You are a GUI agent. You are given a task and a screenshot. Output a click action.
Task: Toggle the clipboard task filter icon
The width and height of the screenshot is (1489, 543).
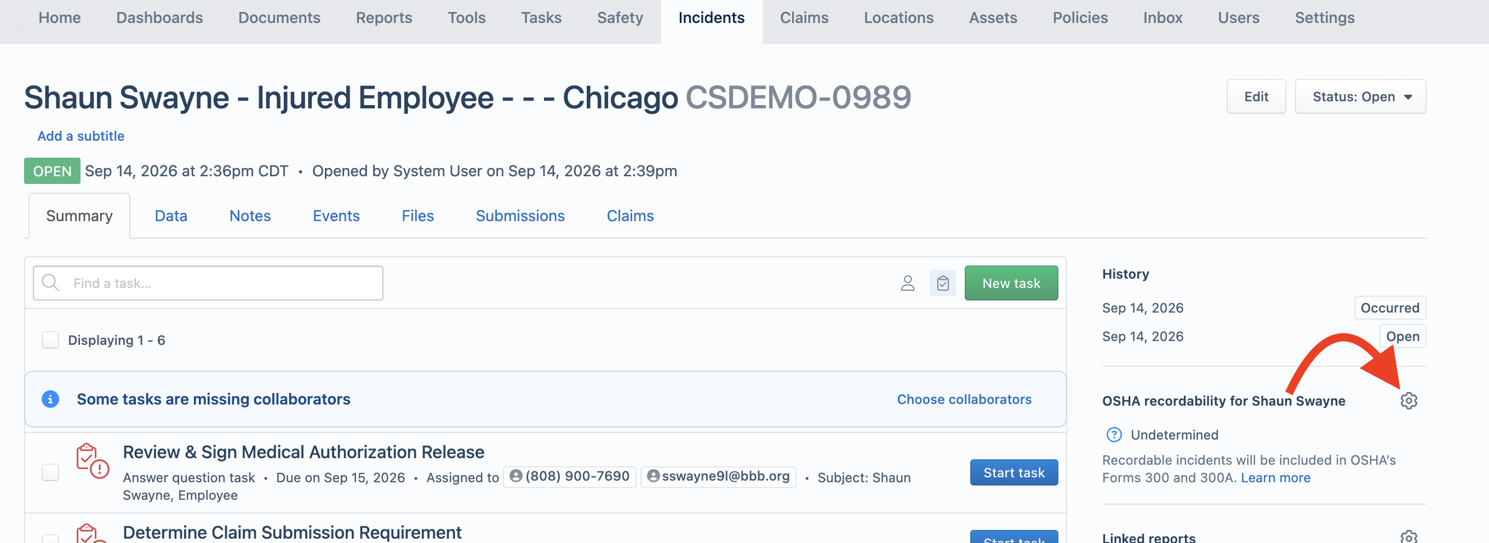tap(943, 283)
